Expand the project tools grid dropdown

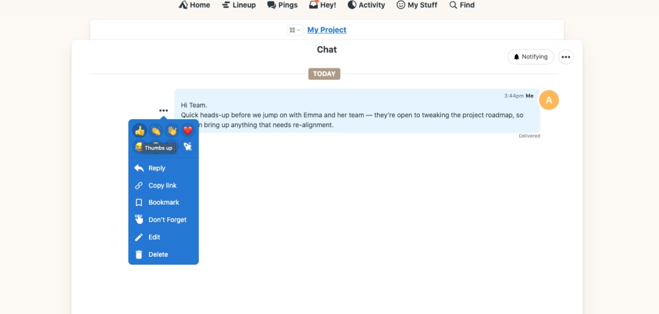(295, 30)
